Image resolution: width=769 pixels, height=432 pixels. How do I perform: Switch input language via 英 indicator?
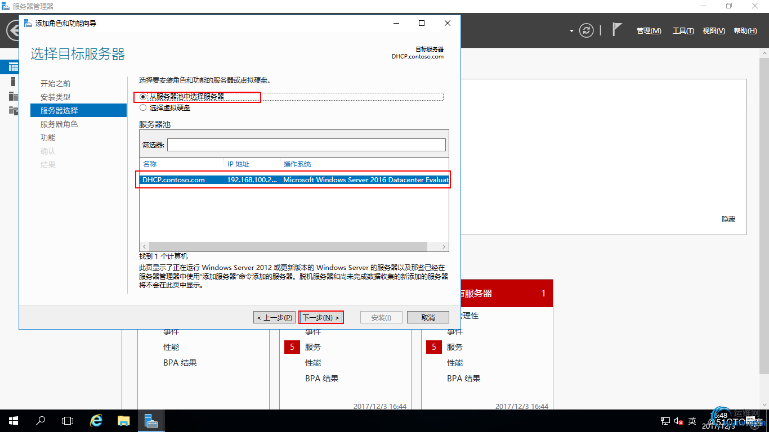[692, 421]
